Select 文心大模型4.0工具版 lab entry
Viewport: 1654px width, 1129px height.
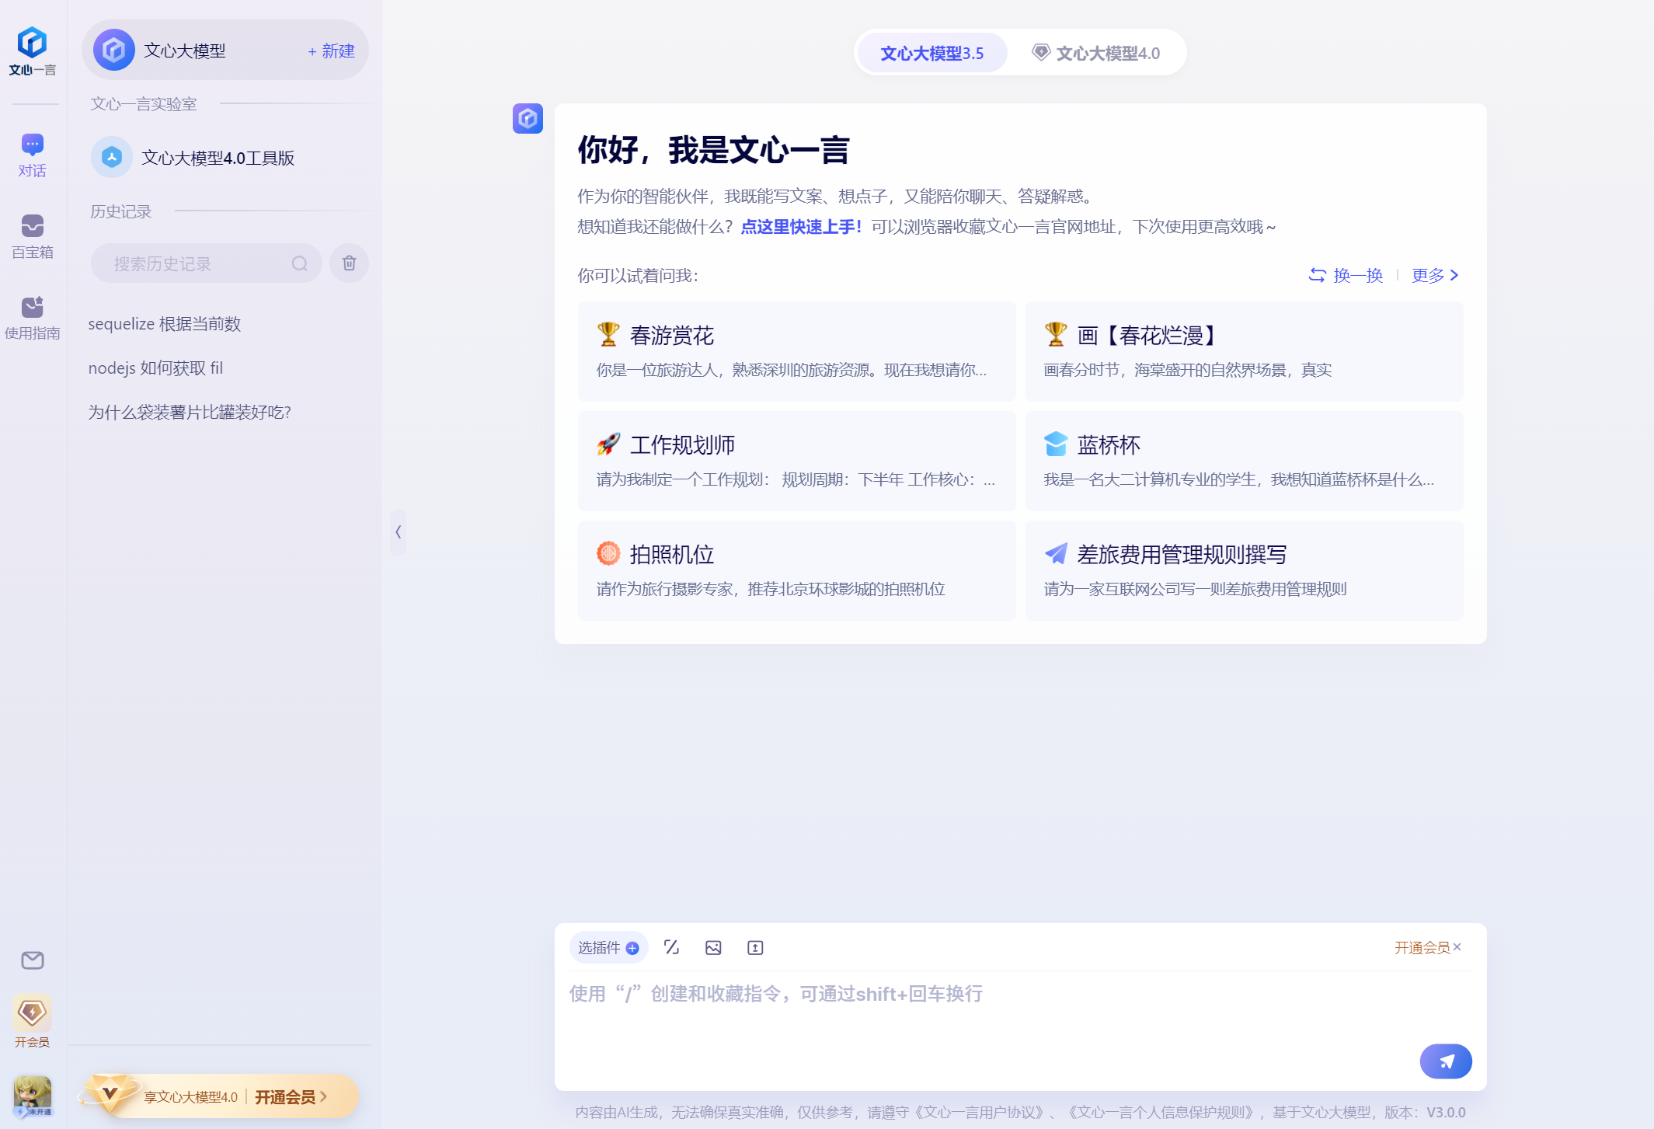[x=225, y=158]
